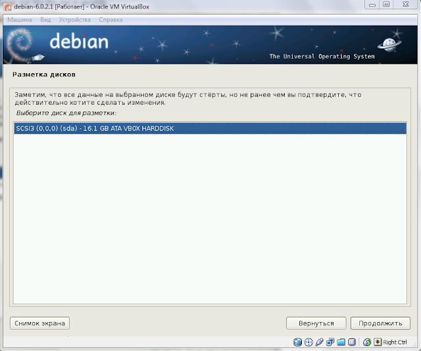
Task: Click the shared folders status icon
Action: 341,342
